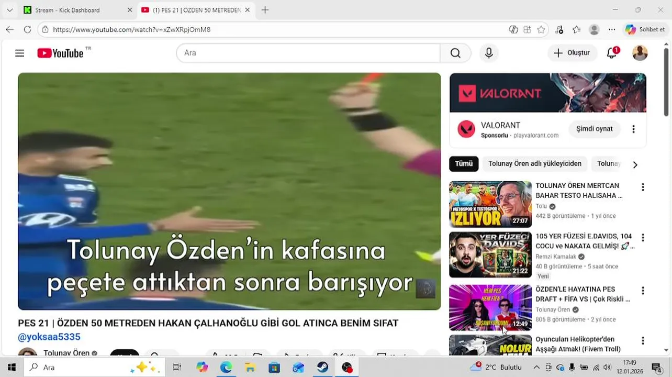The image size is (672, 377).
Task: Open options for 105 YER FÜZESİ video
Action: (x=643, y=238)
